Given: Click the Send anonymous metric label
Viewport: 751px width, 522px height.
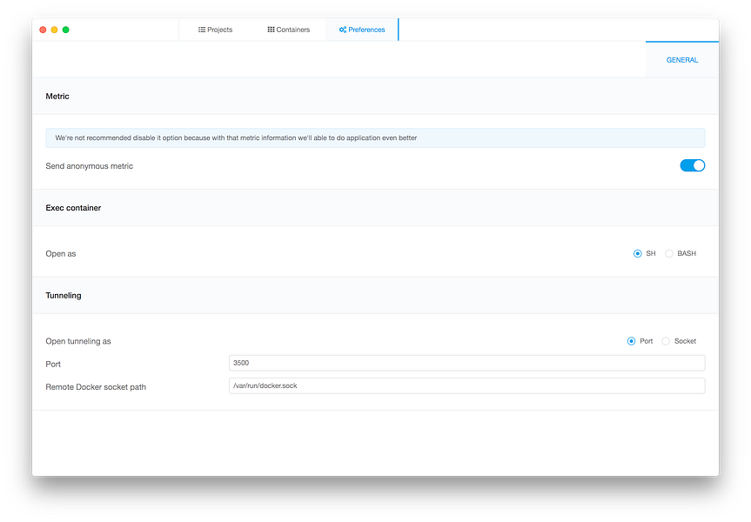Looking at the screenshot, I should (x=89, y=166).
